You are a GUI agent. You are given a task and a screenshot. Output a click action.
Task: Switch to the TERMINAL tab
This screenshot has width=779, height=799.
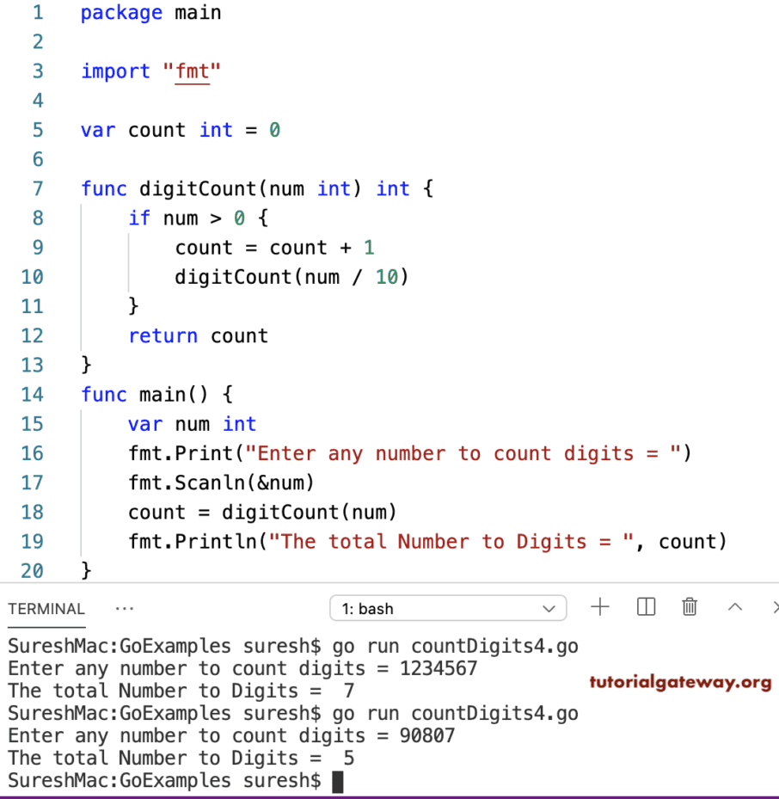[46, 608]
